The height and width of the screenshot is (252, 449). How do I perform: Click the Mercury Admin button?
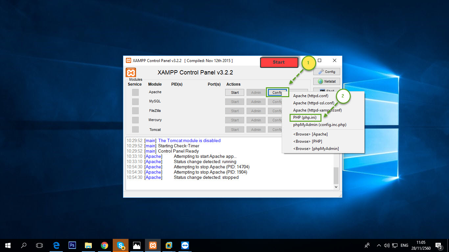tap(256, 120)
